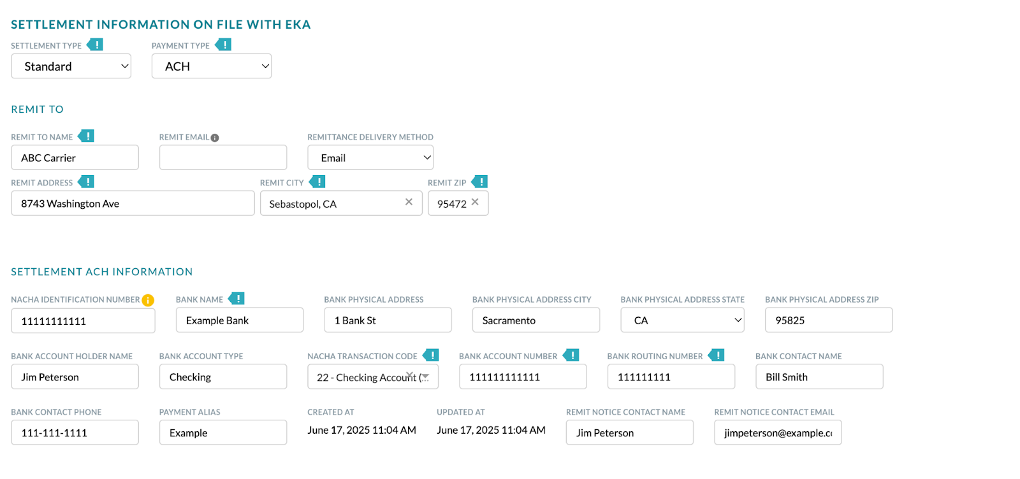Viewport: 1020px width, 479px height.
Task: Click the empty Remit Email field
Action: [x=223, y=157]
